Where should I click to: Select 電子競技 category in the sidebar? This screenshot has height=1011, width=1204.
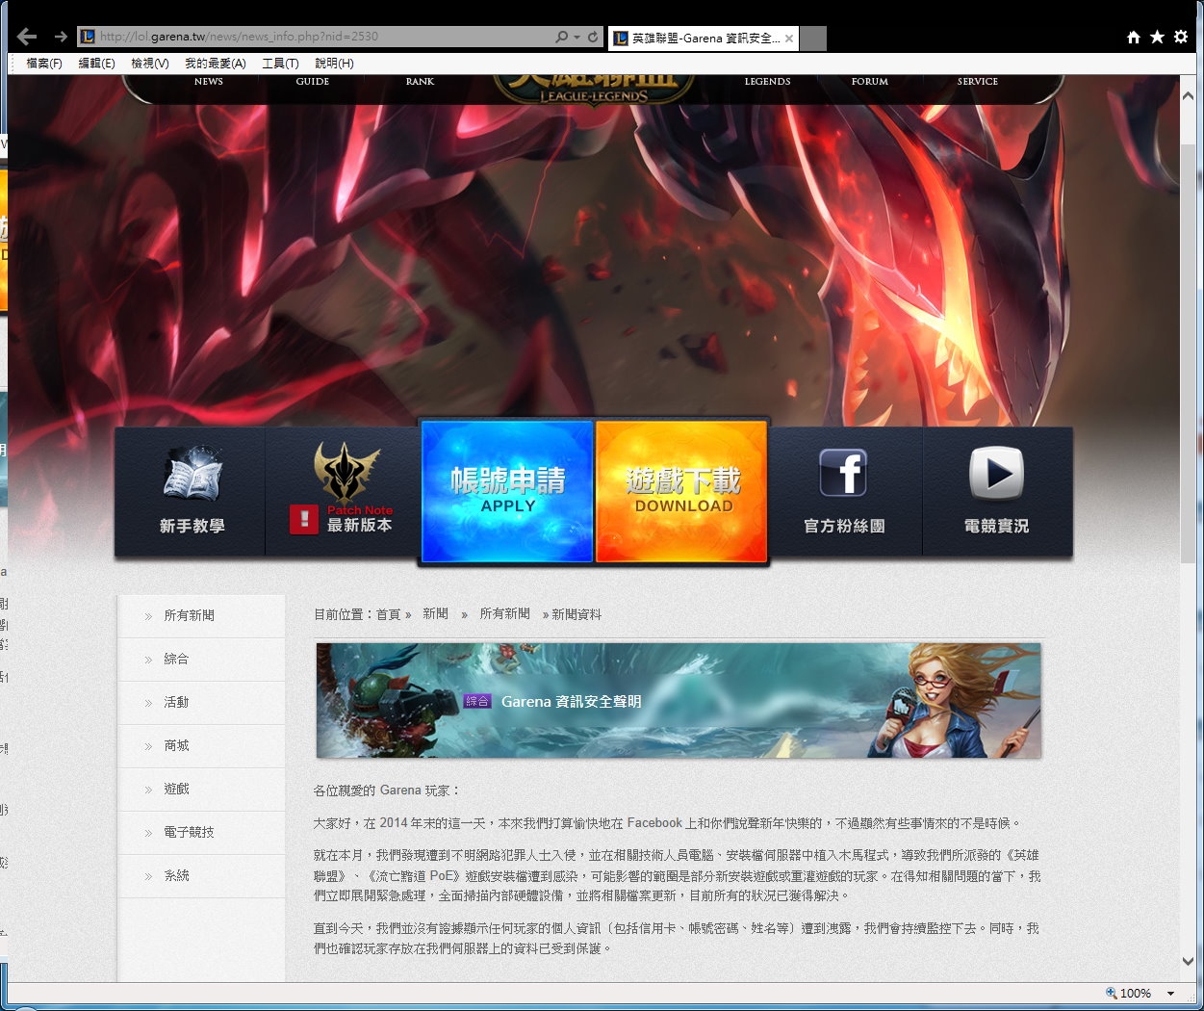201,833
